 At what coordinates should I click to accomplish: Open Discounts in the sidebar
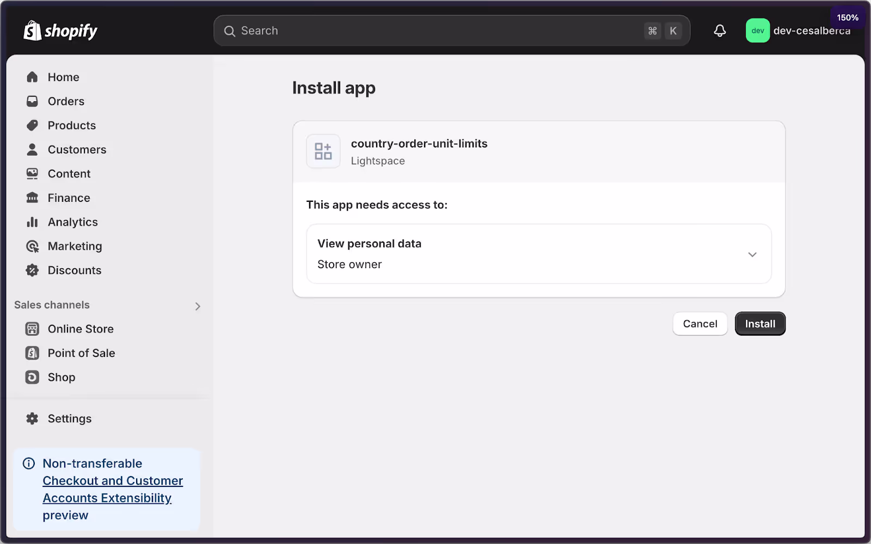click(x=75, y=270)
